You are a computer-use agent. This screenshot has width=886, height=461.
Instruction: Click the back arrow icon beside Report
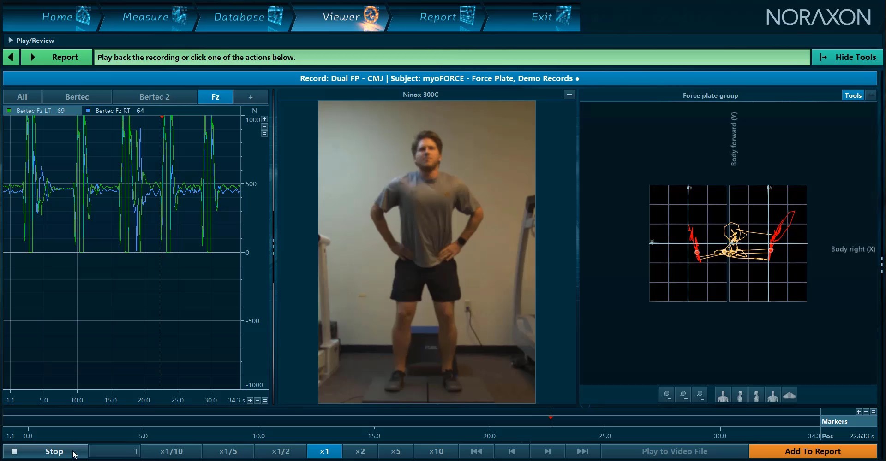coord(11,57)
